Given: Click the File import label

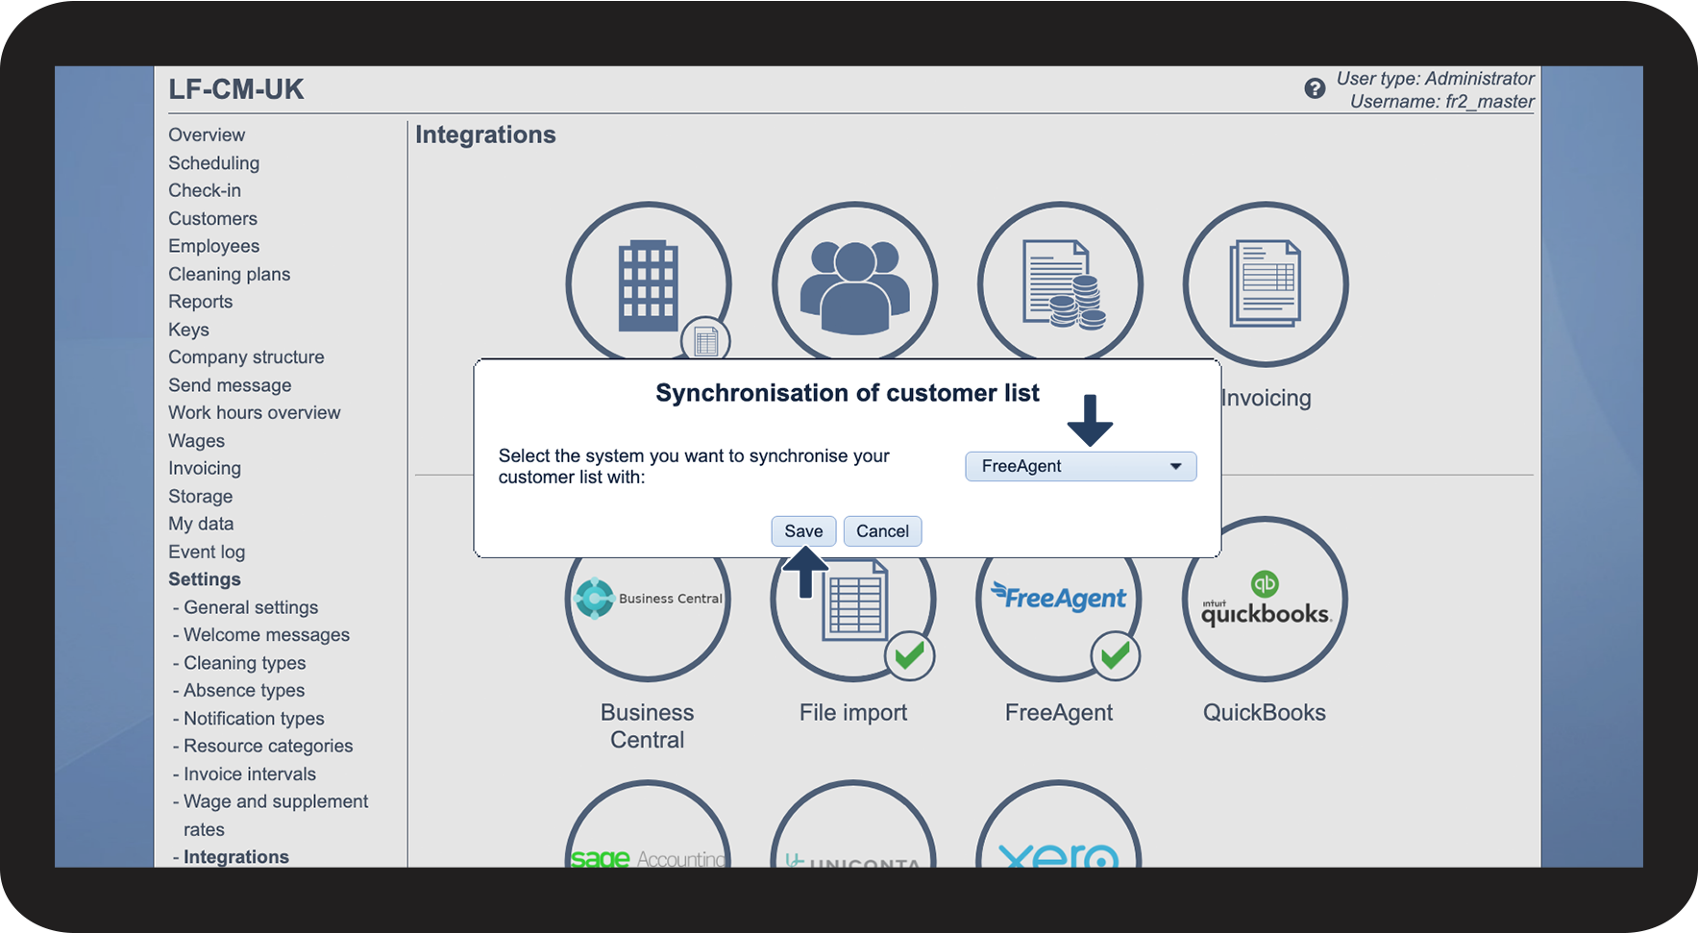Looking at the screenshot, I should coord(853,712).
